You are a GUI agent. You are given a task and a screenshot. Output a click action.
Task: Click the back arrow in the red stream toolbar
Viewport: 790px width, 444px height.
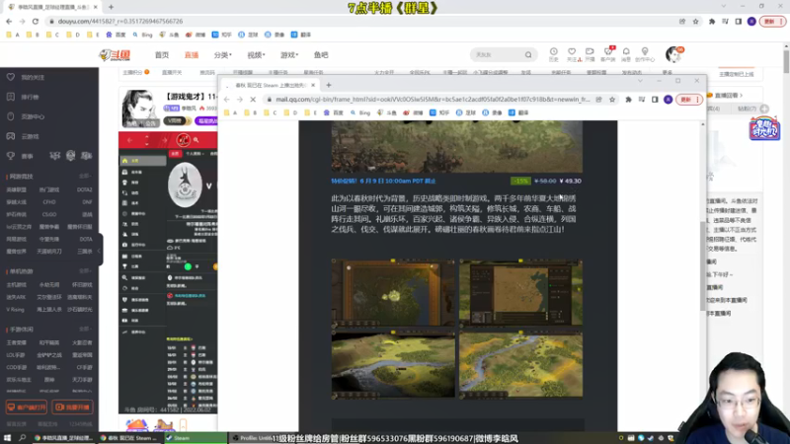point(129,140)
